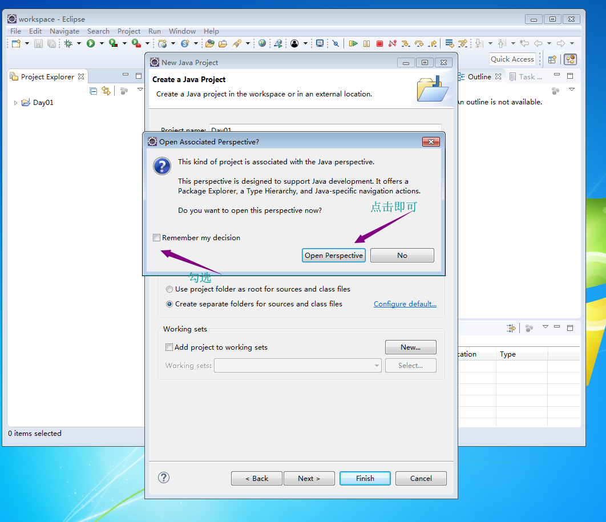Viewport: 606px width, 522px height.
Task: Click the Open Perspective button
Action: tap(334, 256)
